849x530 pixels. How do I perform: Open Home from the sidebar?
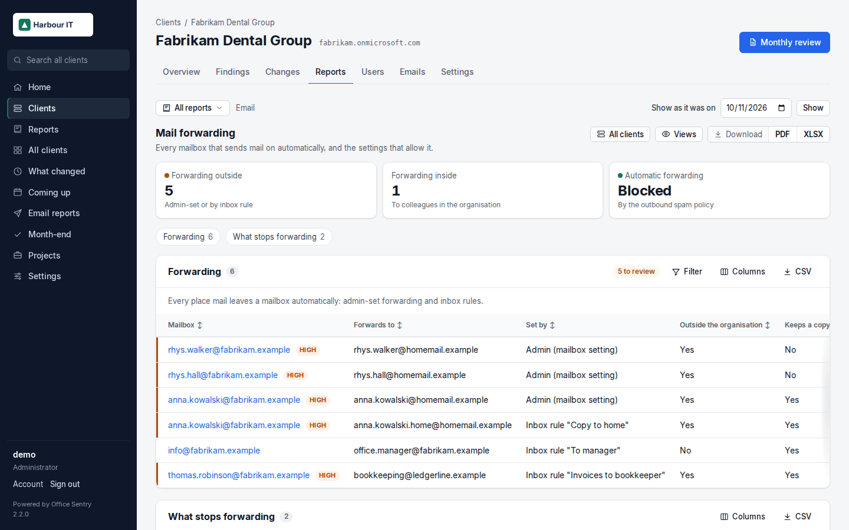pyautogui.click(x=68, y=87)
